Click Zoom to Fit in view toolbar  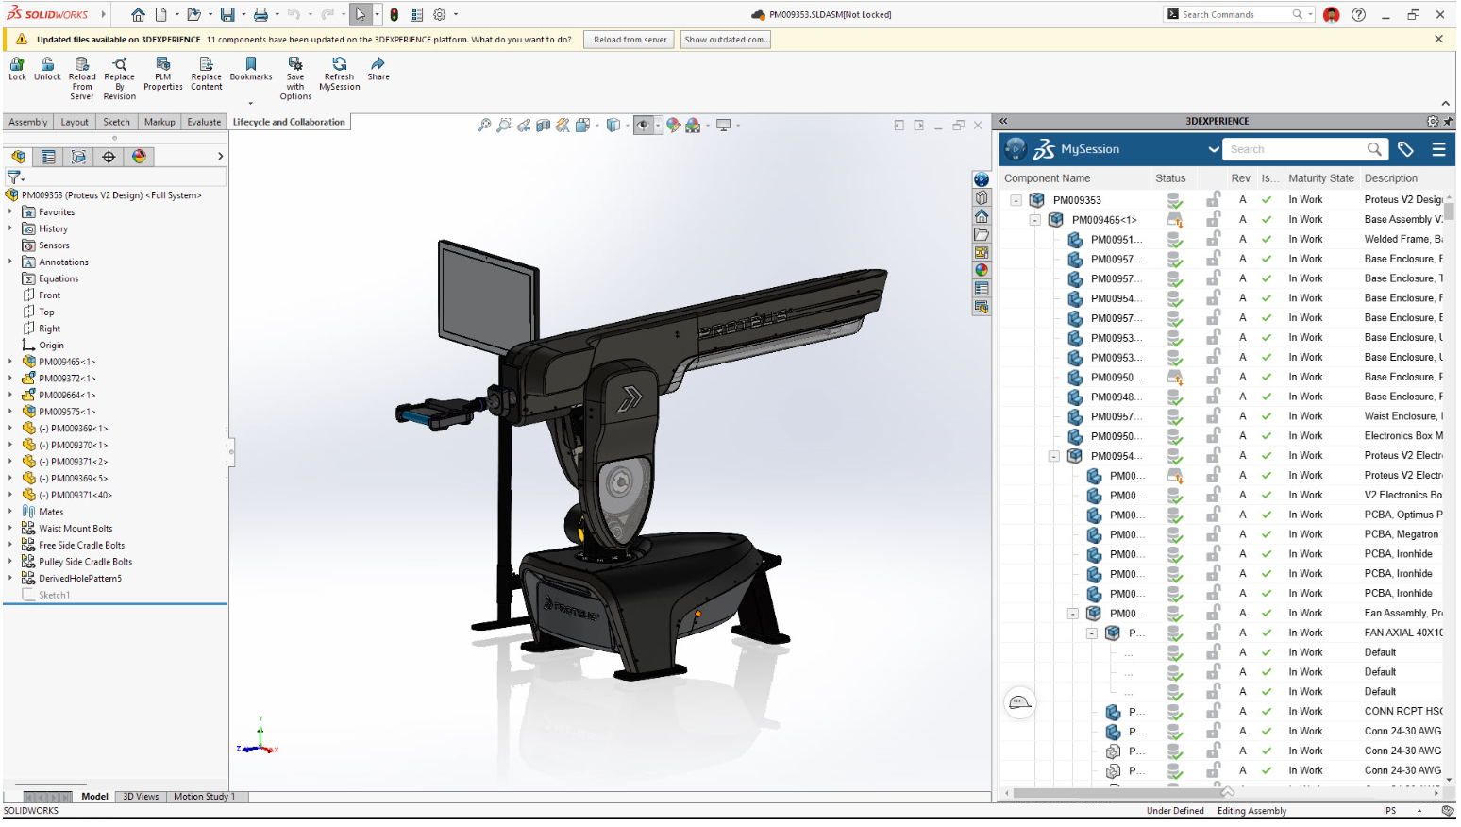(x=484, y=125)
